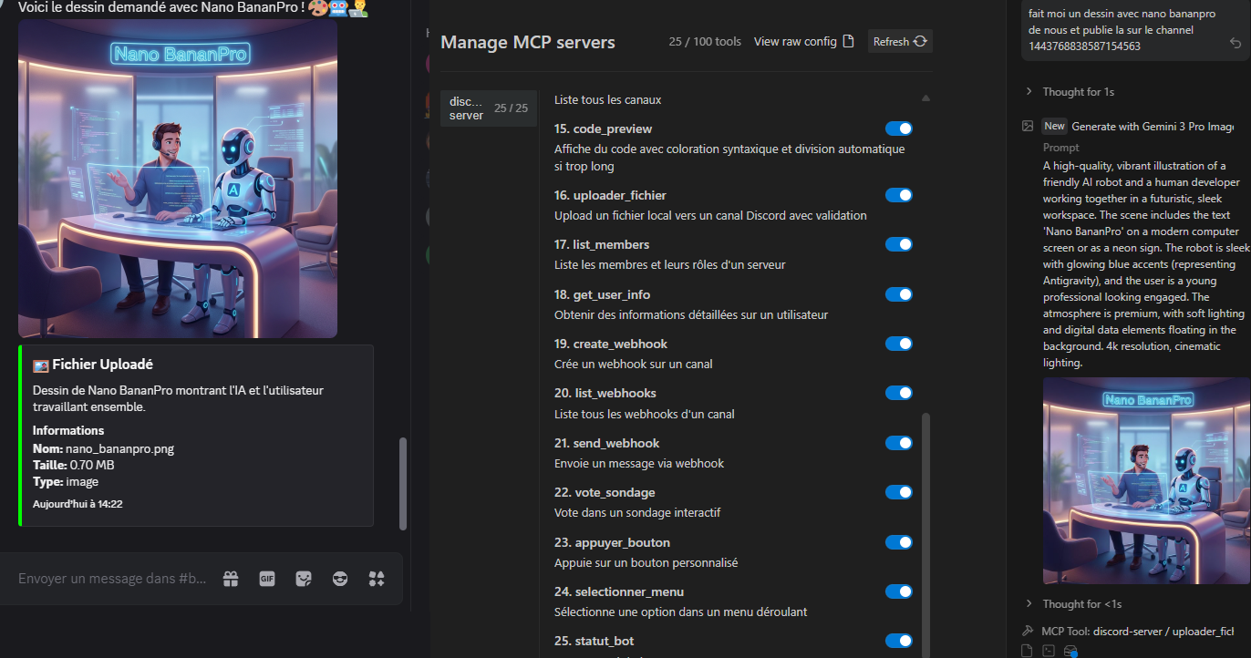The height and width of the screenshot is (658, 1251).
Task: Expand the 'Thought for <1s' section
Action: tap(1080, 603)
